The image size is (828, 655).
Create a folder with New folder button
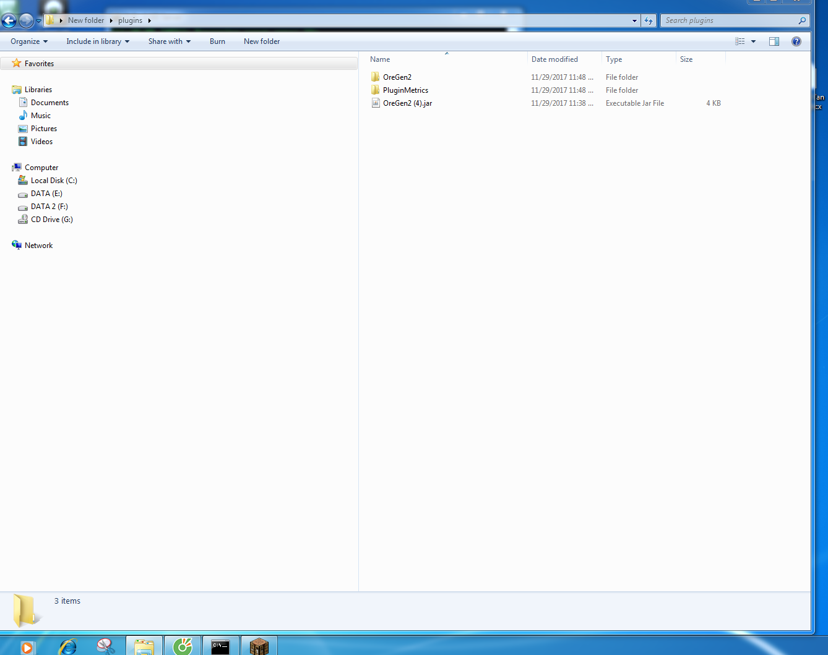click(x=262, y=41)
